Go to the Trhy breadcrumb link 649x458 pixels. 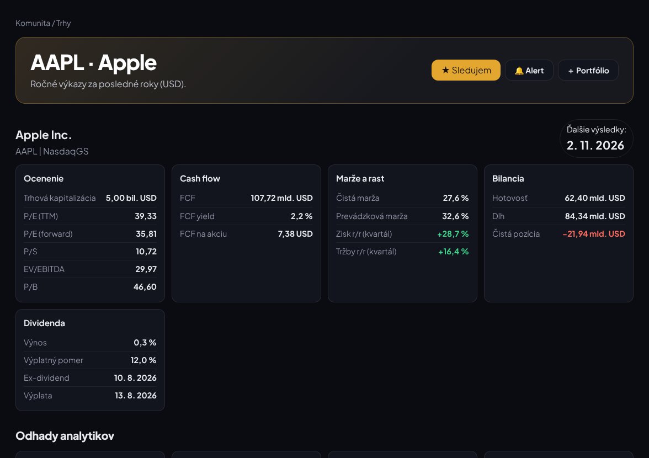[63, 23]
